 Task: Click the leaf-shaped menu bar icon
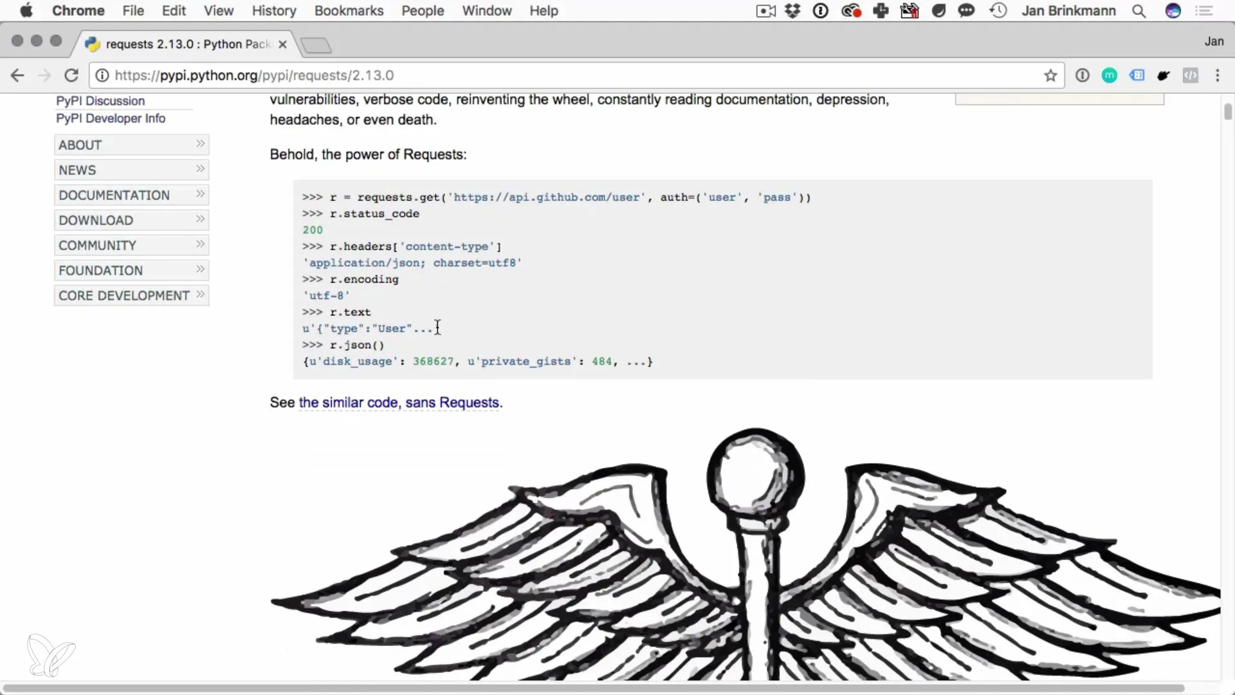click(x=939, y=11)
